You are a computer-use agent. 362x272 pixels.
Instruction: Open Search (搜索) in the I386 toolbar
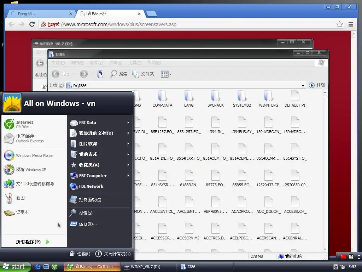119,74
